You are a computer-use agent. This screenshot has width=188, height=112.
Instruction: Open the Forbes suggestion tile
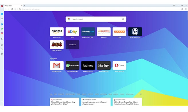(x=104, y=66)
